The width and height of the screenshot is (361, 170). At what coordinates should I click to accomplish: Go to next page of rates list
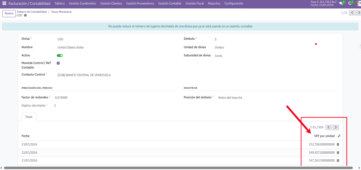click(336, 127)
